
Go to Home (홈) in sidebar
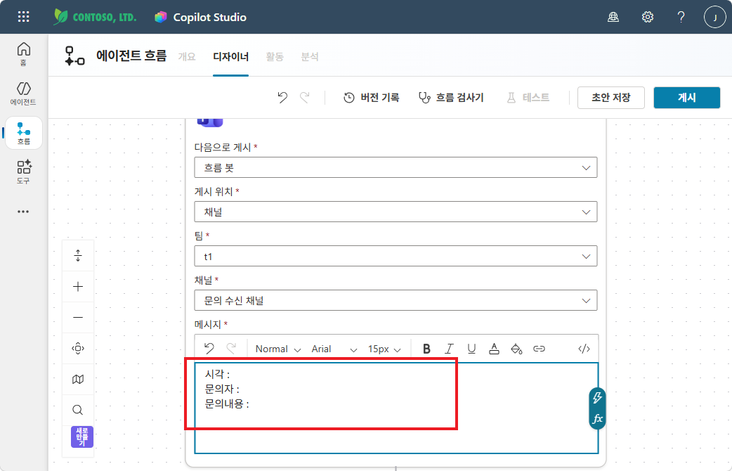click(23, 54)
